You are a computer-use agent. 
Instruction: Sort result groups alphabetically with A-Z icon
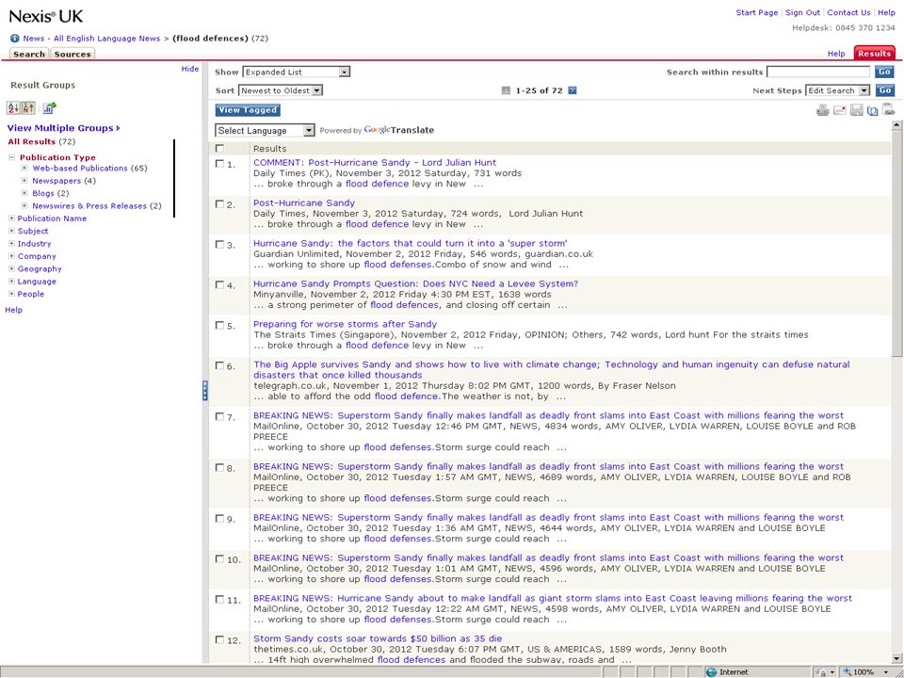click(x=13, y=107)
